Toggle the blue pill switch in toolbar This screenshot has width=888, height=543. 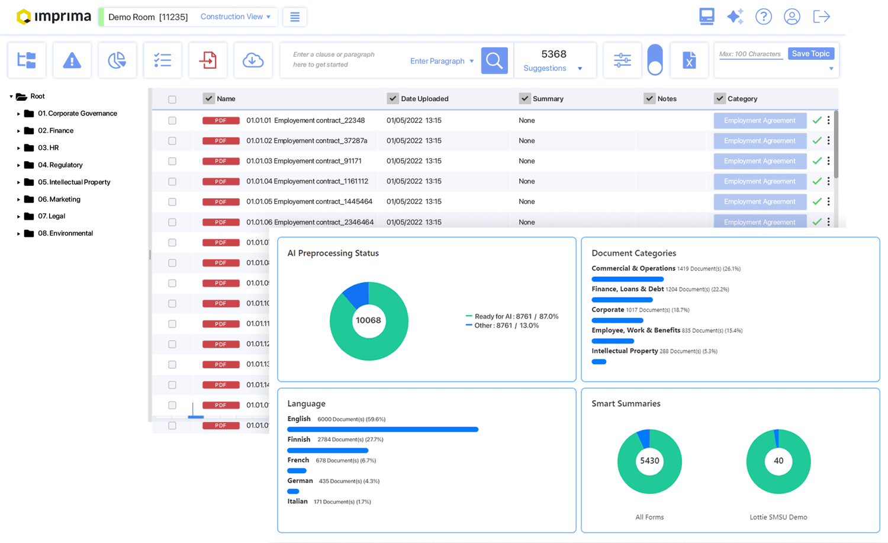point(655,60)
